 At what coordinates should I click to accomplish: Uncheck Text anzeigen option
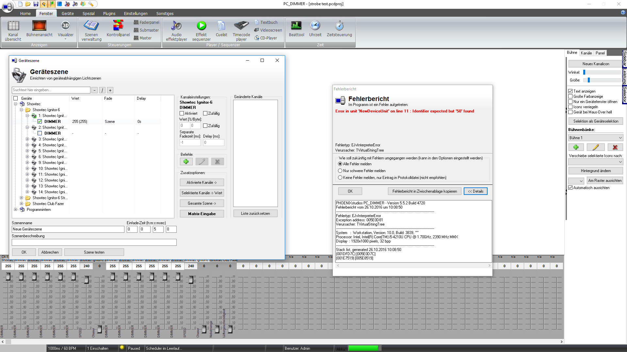pyautogui.click(x=571, y=91)
